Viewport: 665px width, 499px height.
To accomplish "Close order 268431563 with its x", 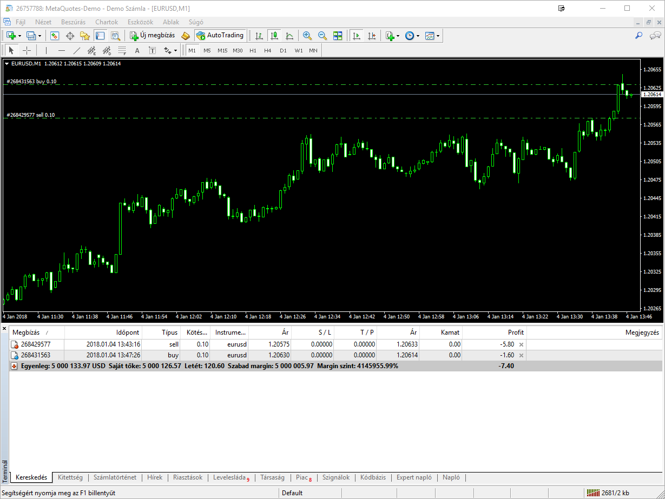I will pos(522,355).
